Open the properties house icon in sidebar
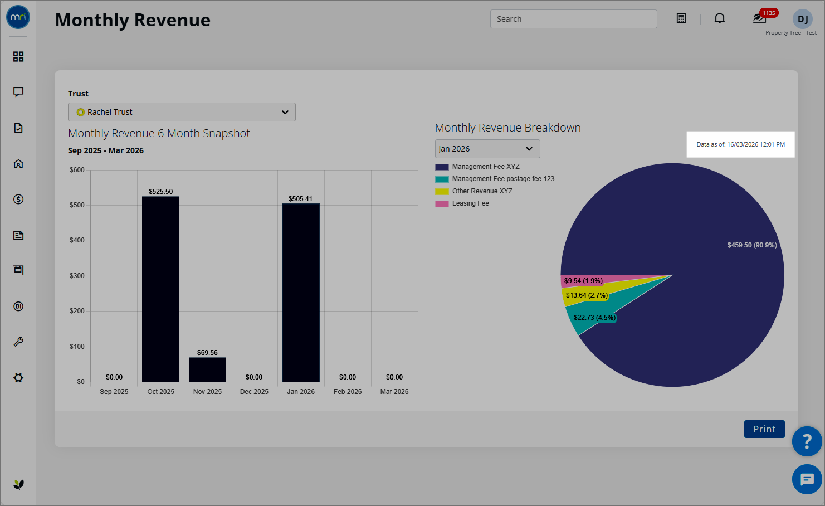825x506 pixels. tap(18, 163)
